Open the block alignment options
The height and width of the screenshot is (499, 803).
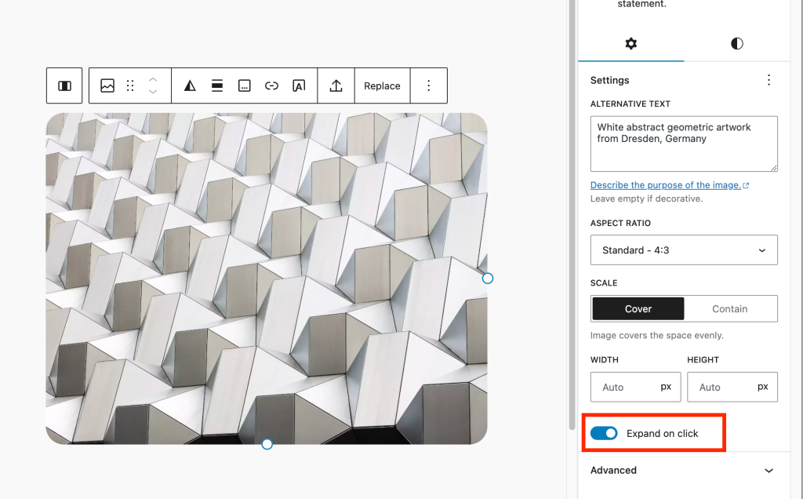click(217, 86)
